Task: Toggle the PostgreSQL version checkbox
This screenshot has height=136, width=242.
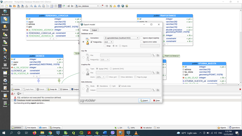Action: pyautogui.click(x=92, y=42)
